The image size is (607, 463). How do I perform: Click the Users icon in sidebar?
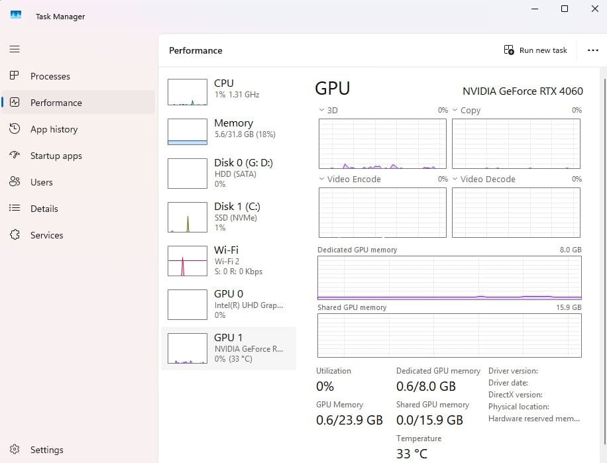tap(15, 182)
